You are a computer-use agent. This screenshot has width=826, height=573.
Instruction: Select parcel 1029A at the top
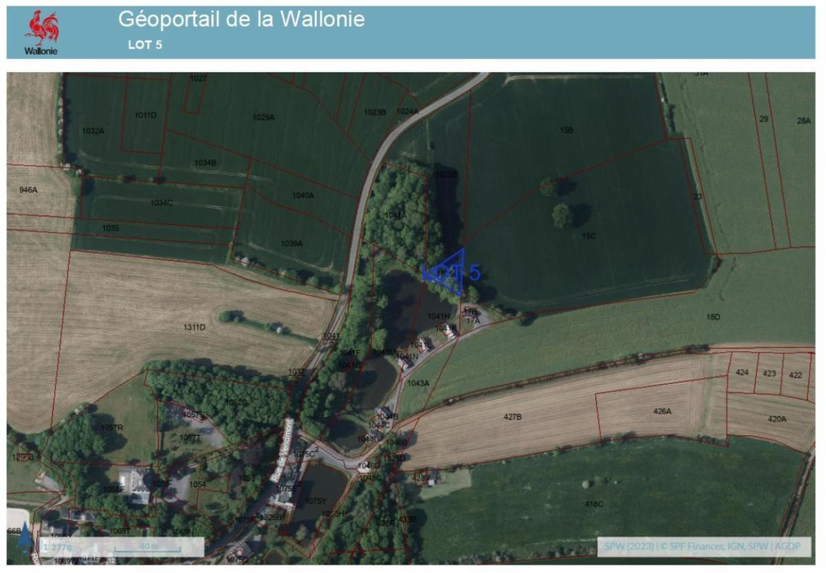264,117
